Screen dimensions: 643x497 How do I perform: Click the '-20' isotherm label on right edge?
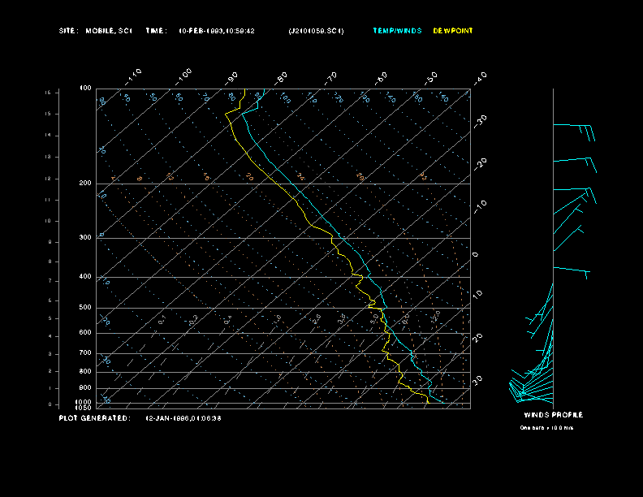[480, 164]
